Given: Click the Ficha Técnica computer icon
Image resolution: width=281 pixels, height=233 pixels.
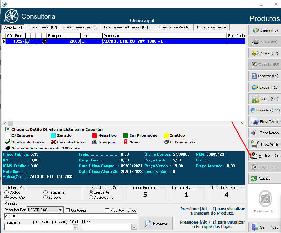Looking at the screenshot, I should point(254,122).
